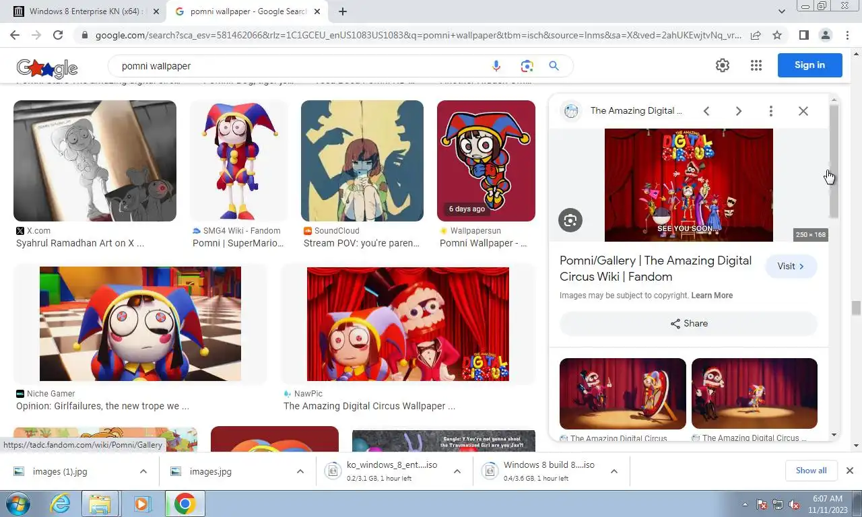The height and width of the screenshot is (517, 862).
Task: Open second related image in preview panel
Action: coord(754,394)
